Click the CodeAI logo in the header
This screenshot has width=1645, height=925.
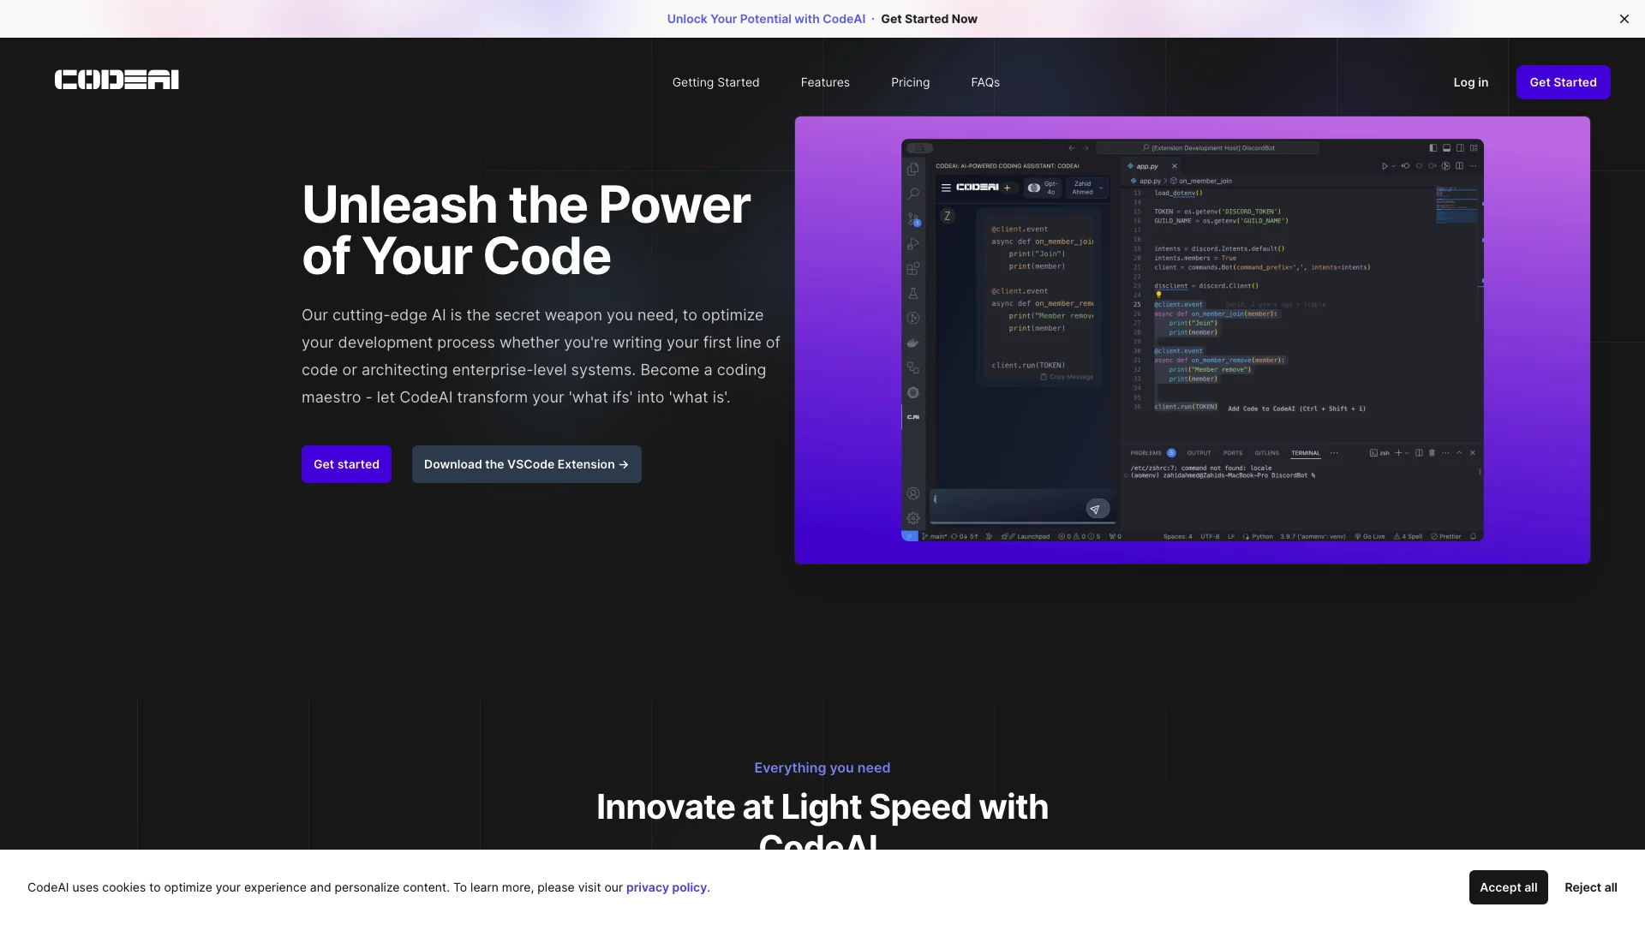click(x=117, y=80)
